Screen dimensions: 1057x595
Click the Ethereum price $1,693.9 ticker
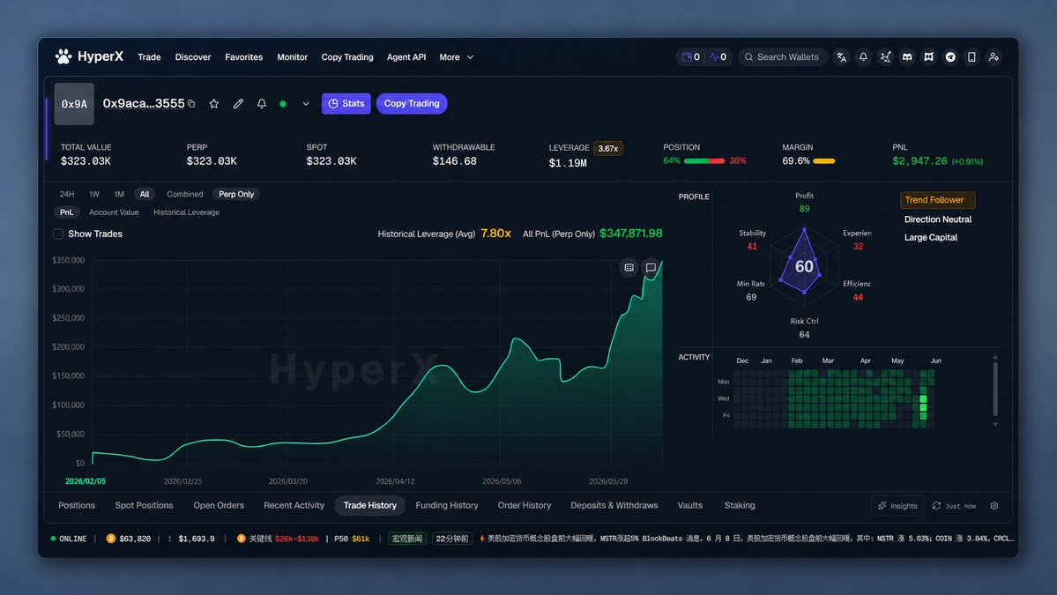click(x=191, y=539)
